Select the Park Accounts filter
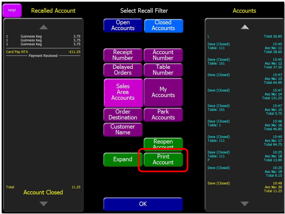 tap(163, 115)
